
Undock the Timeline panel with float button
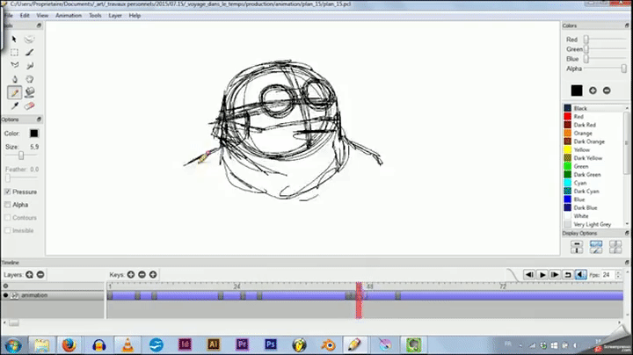[627, 262]
